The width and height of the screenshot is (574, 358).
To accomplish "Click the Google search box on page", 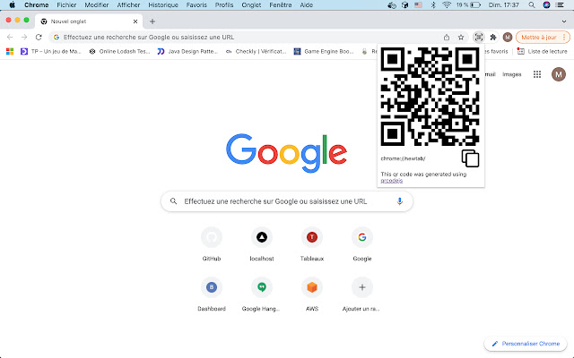I will 287,201.
